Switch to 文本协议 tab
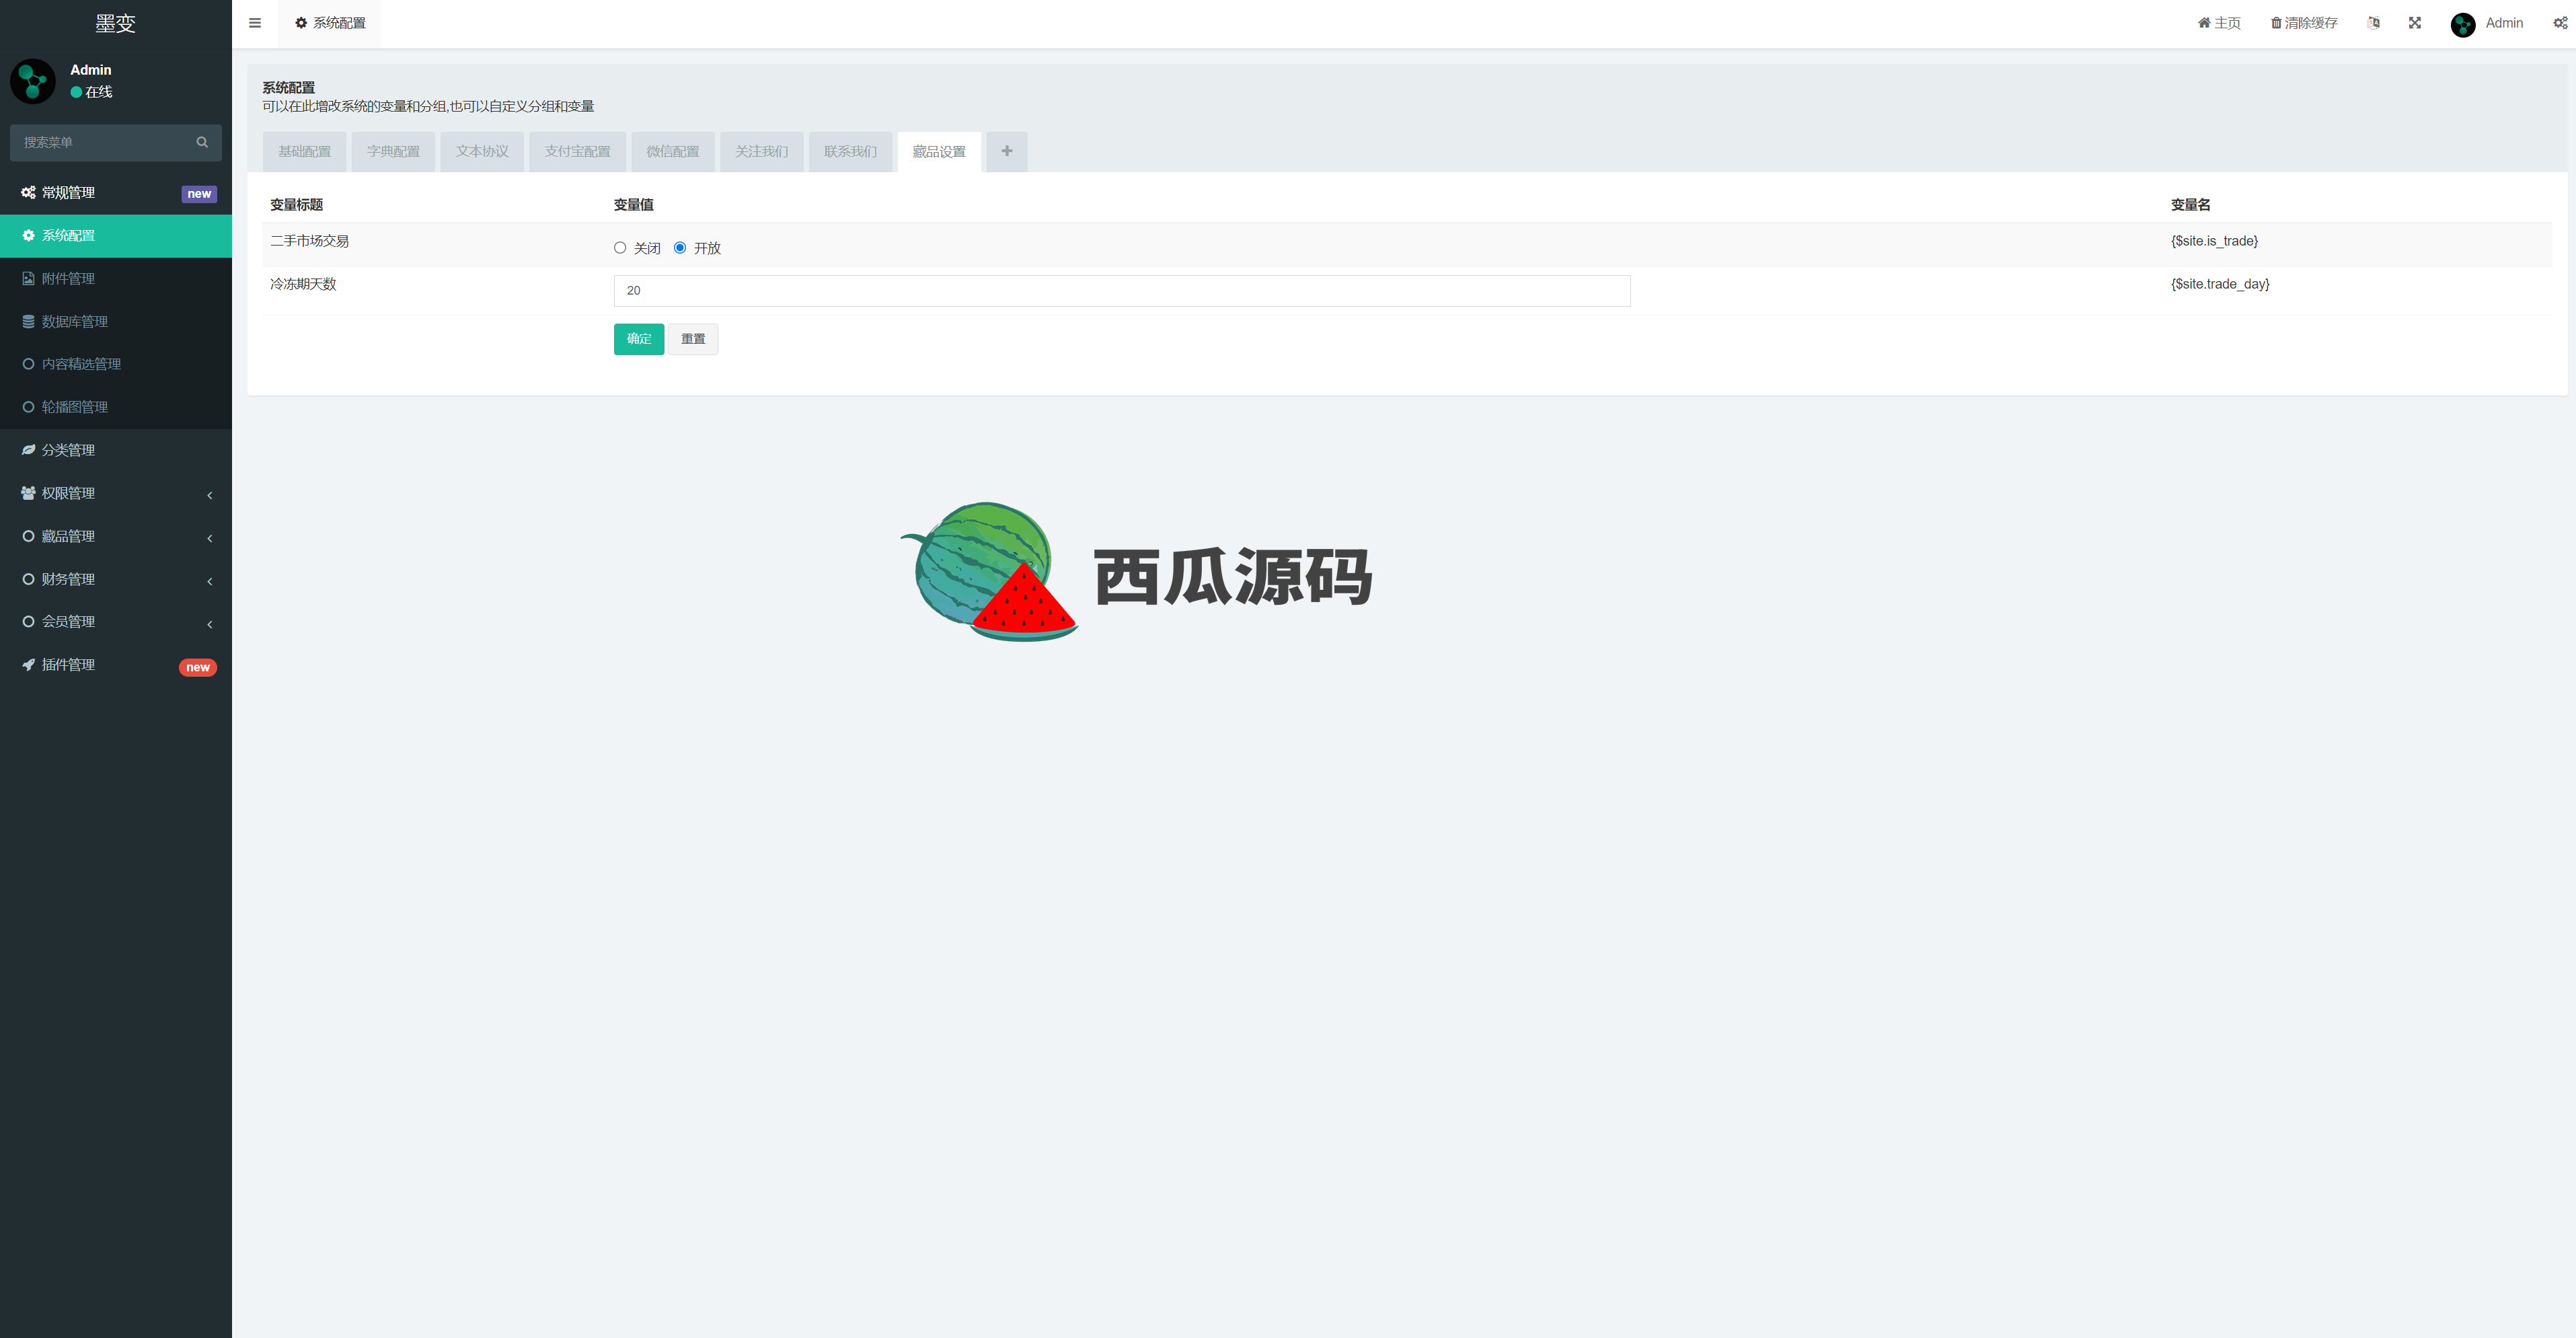The width and height of the screenshot is (2576, 1338). click(482, 152)
